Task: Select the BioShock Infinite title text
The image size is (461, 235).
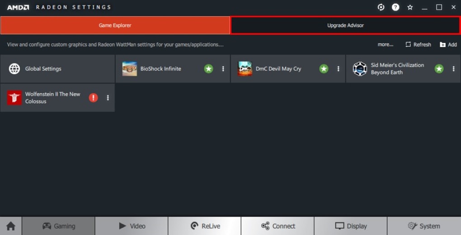Action: point(160,69)
